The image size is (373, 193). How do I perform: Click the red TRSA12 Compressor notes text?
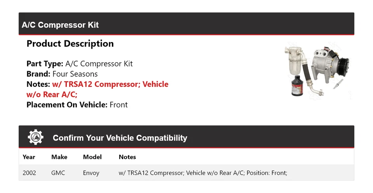point(110,84)
